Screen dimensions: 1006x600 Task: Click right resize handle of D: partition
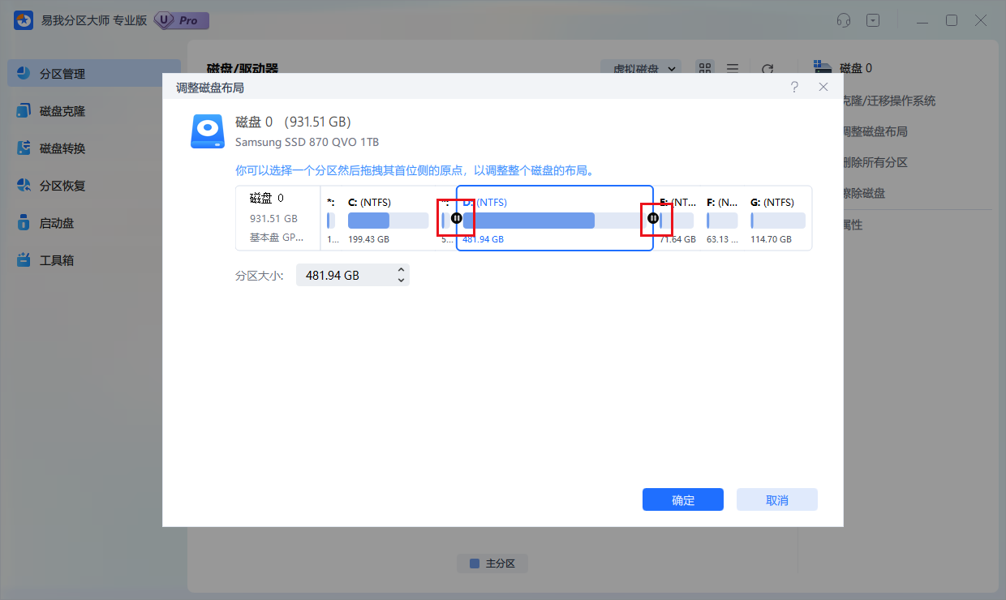(x=653, y=218)
